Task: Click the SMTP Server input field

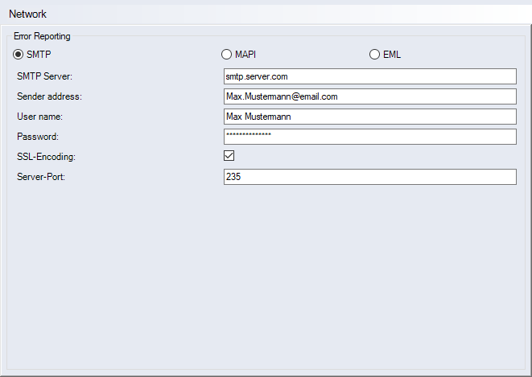Action: pyautogui.click(x=369, y=76)
